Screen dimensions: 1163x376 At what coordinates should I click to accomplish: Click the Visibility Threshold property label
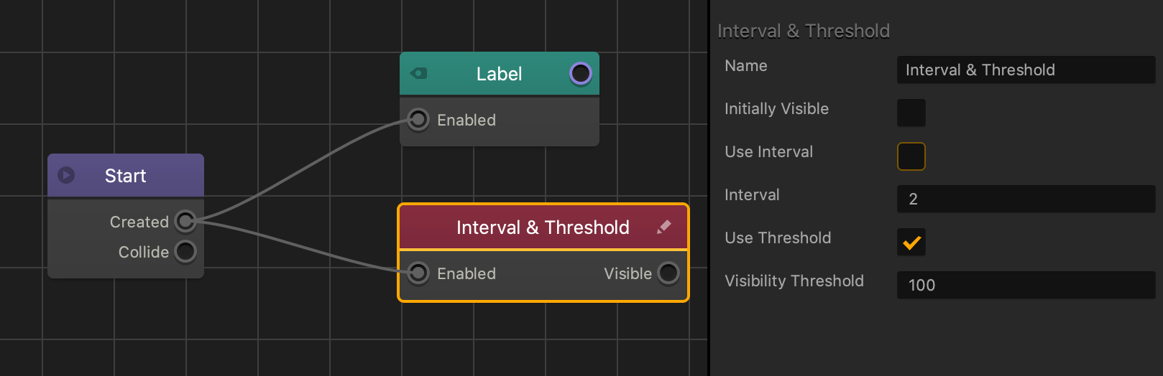(x=794, y=281)
